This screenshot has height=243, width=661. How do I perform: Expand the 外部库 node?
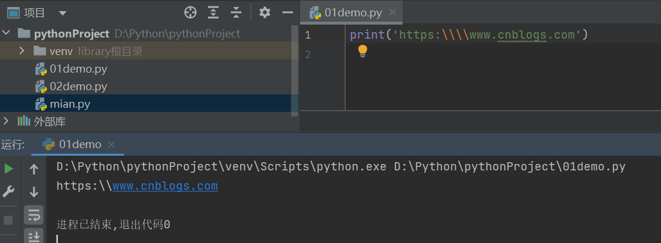coord(6,121)
